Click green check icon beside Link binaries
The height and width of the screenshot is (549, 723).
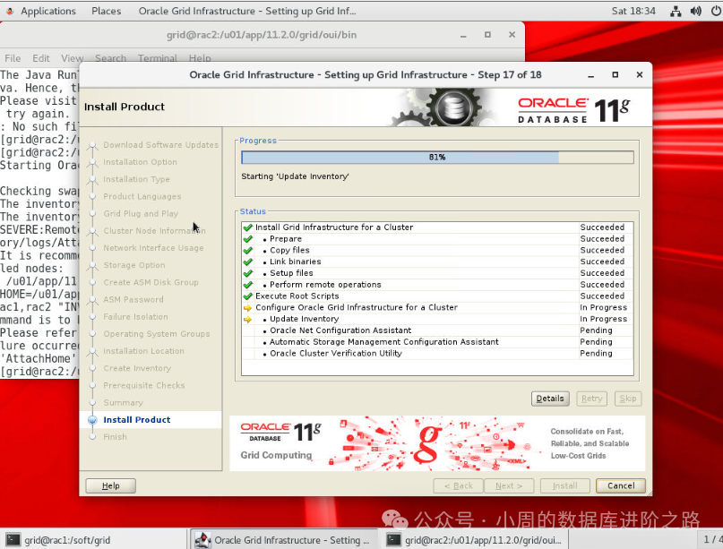(247, 262)
